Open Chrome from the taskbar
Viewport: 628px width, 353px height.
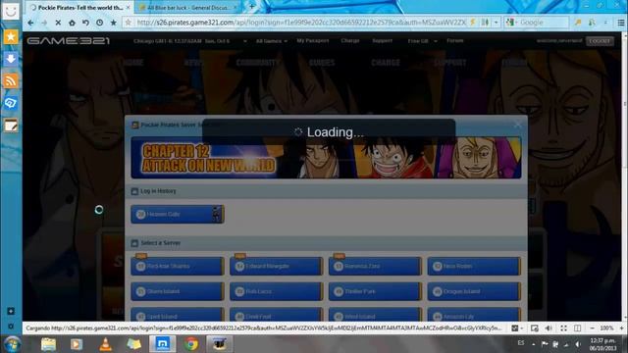click(191, 344)
